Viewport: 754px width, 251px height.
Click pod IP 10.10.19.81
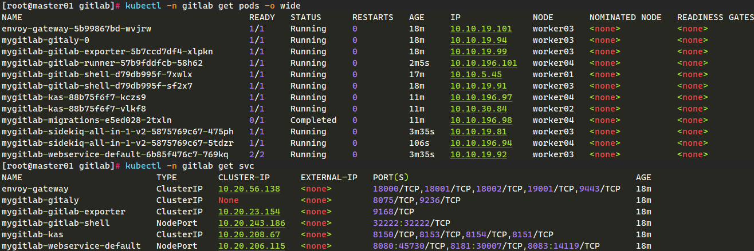479,132
